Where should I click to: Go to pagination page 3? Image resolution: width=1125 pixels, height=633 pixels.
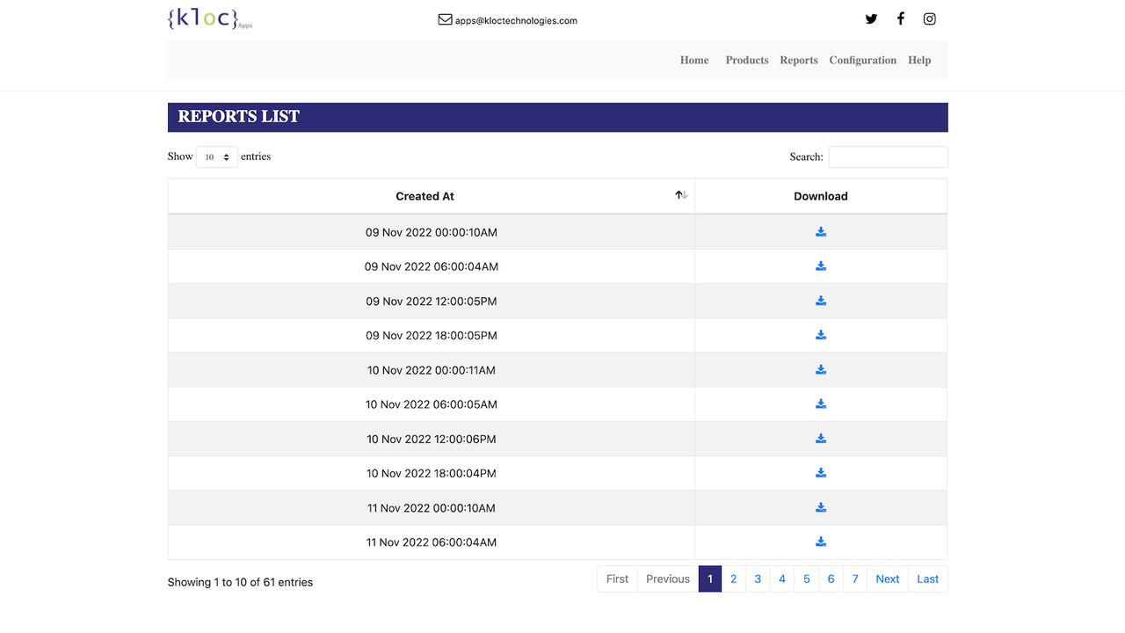click(x=758, y=578)
